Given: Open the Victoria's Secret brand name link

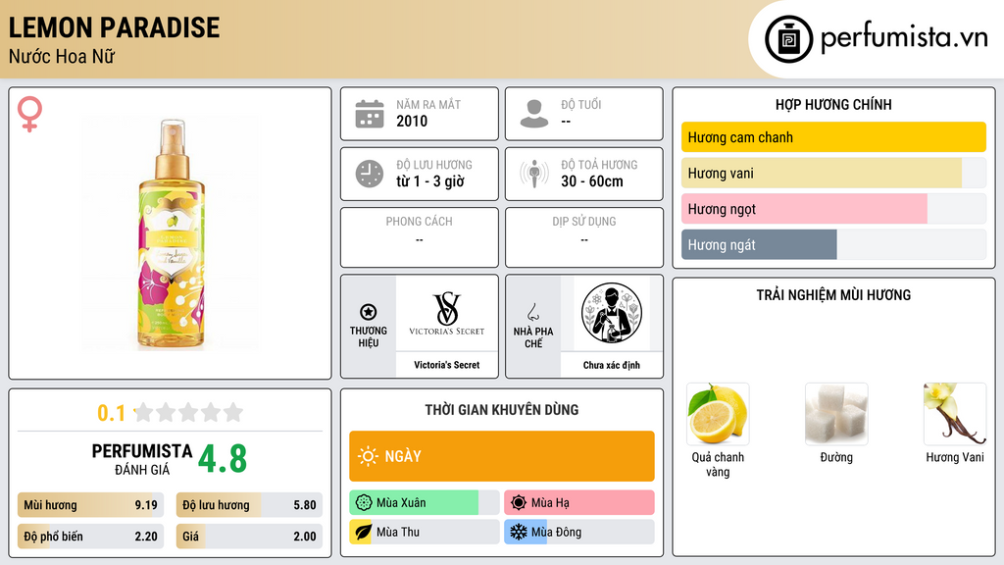Looking at the screenshot, I should (446, 365).
